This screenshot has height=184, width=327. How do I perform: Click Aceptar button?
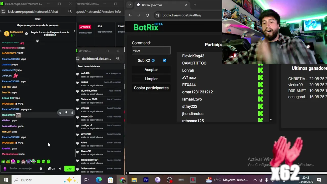click(x=151, y=70)
